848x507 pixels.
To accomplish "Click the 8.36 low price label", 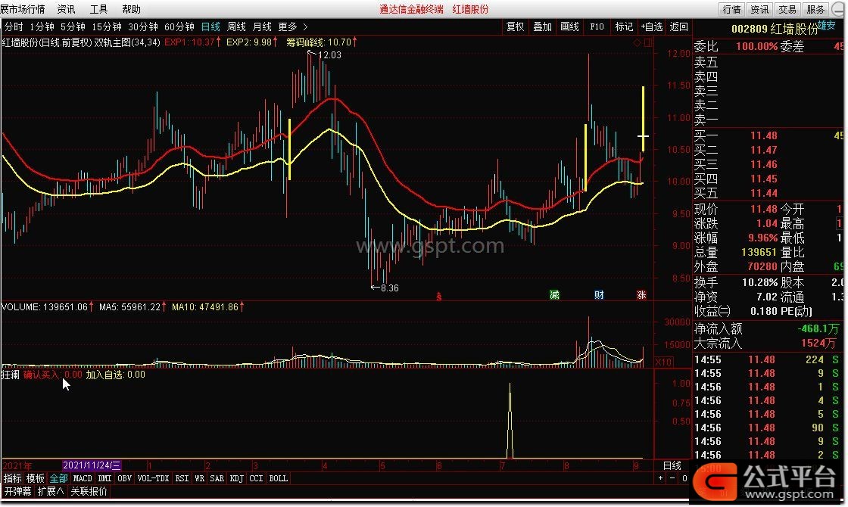I will [389, 288].
